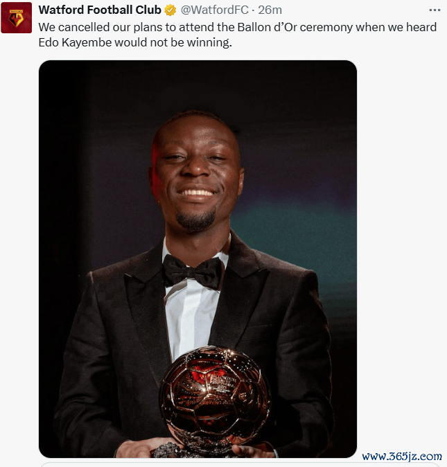
Task: Open the three-dot more options menu
Action: [435, 10]
